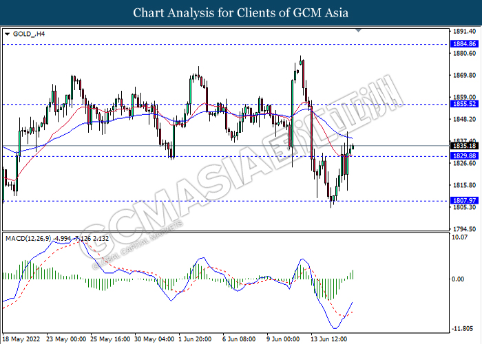Click the 18 May 2022 date label
This screenshot has height=344, width=482.
point(21,339)
